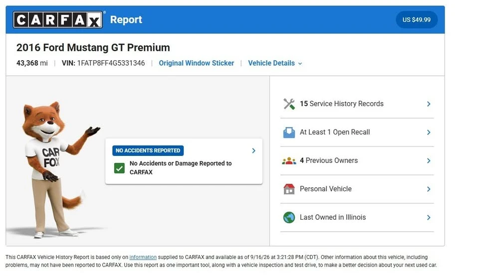The width and height of the screenshot is (479, 276).
Task: Expand the Open Recall row chevron
Action: [x=429, y=133]
